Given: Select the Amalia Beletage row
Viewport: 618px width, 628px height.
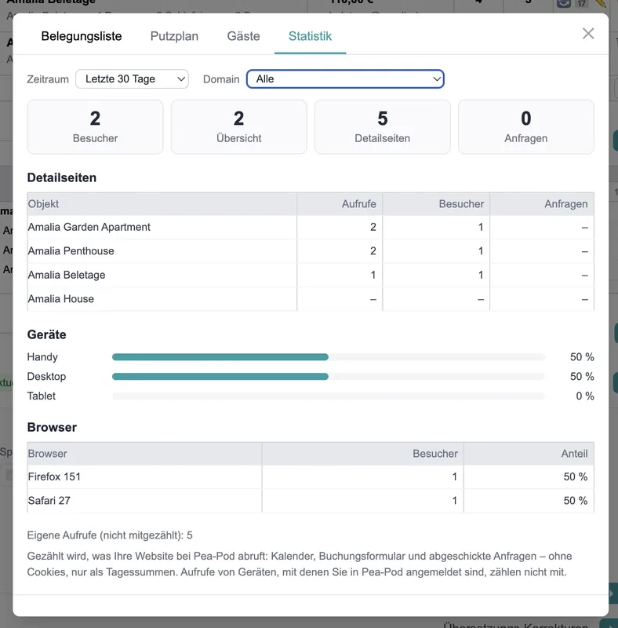Looking at the screenshot, I should point(311,276).
